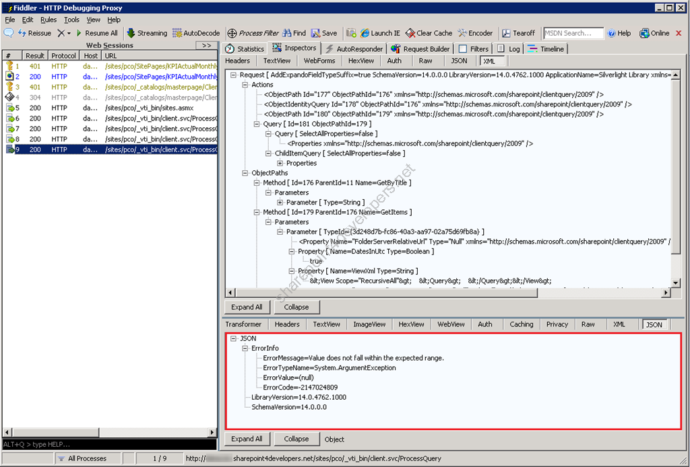Click the camera screenshot toolbar icon
This screenshot has height=467, width=690.
tap(350, 33)
